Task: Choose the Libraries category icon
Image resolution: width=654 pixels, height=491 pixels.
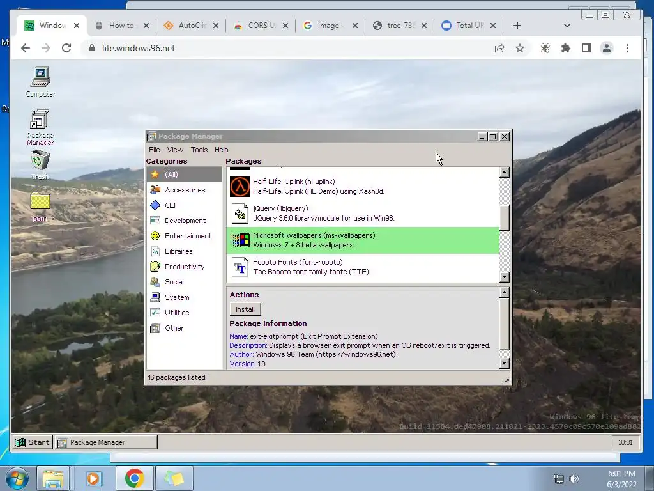Action: click(155, 251)
